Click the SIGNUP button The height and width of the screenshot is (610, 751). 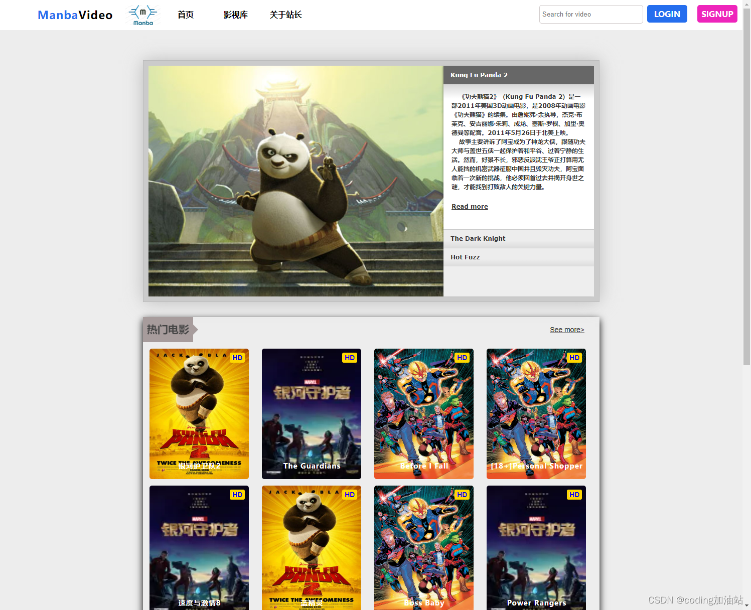tap(717, 14)
